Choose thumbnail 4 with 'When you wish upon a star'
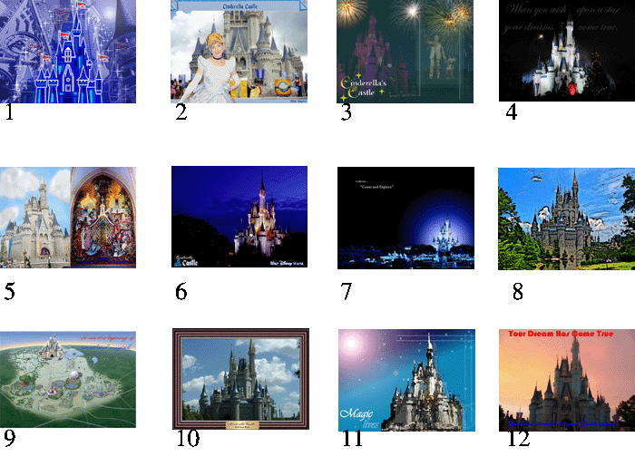 [x=567, y=51]
